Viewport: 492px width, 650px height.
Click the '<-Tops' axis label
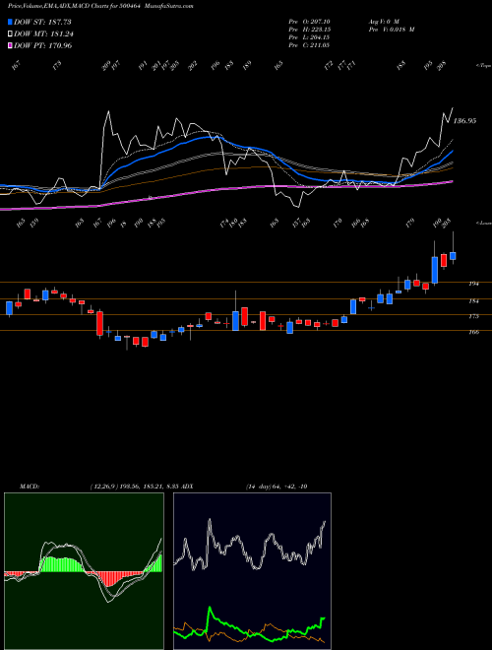pos(483,66)
